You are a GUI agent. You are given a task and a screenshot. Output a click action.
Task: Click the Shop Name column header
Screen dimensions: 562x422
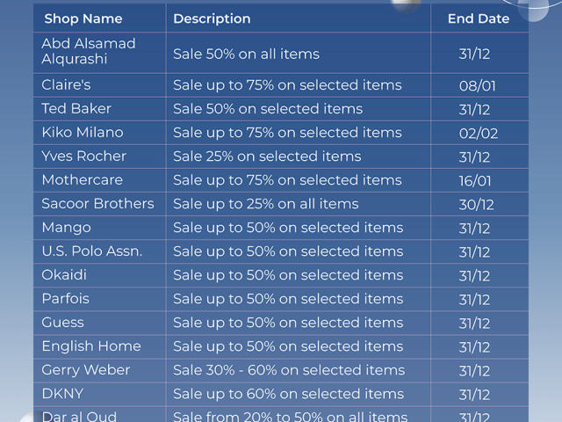click(x=83, y=18)
